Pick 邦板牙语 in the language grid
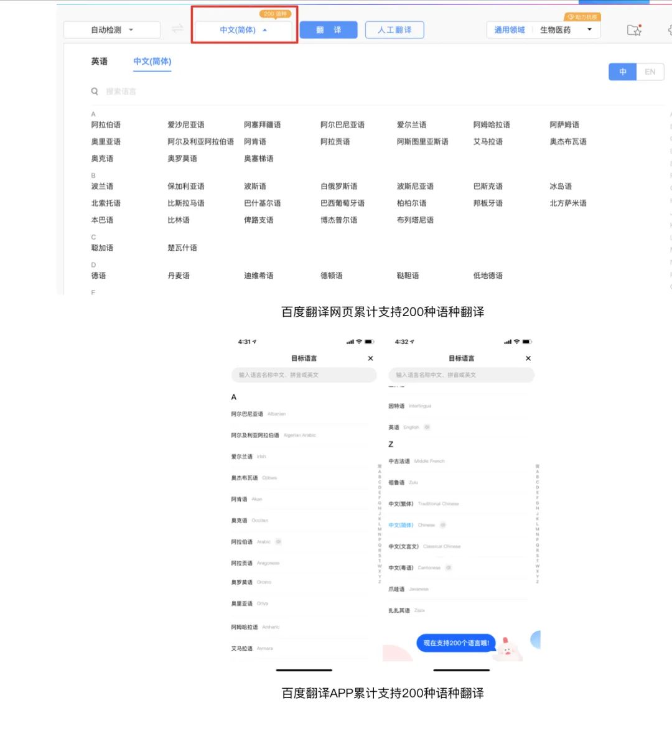672x731 pixels. coord(488,203)
